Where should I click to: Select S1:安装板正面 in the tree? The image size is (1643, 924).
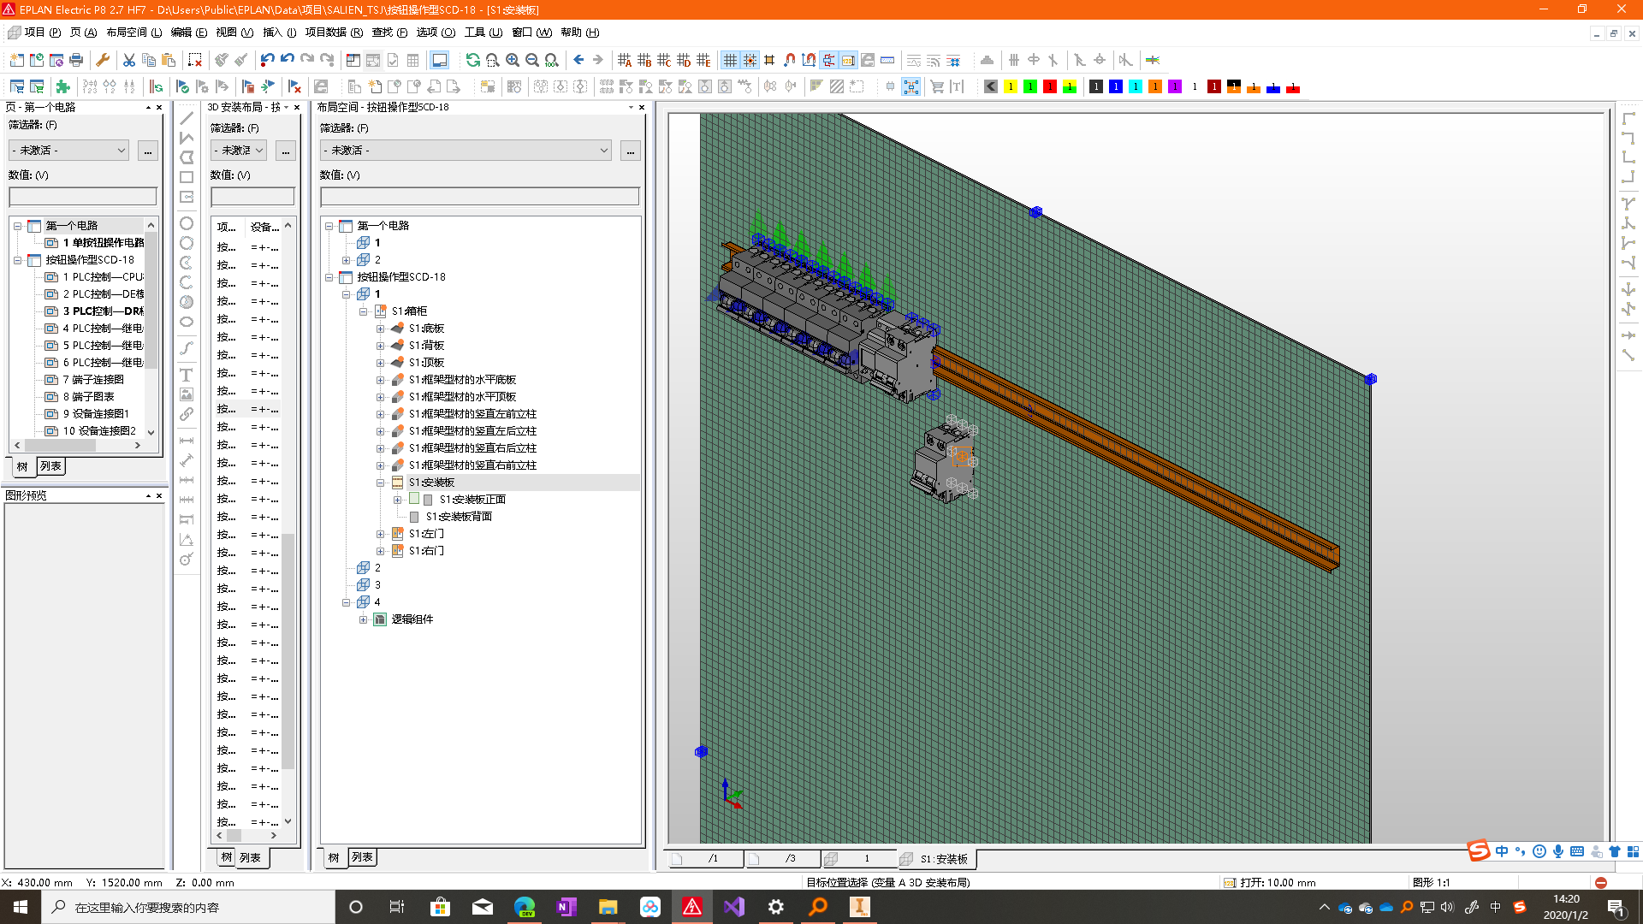pyautogui.click(x=472, y=500)
